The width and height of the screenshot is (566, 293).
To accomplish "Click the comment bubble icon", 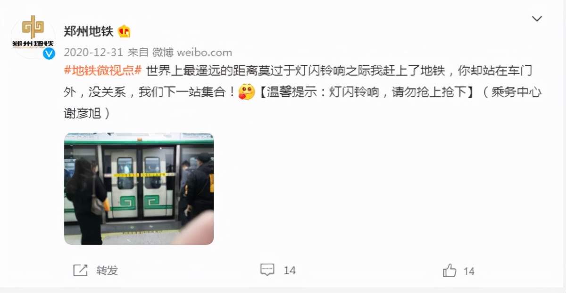I will pos(267,270).
